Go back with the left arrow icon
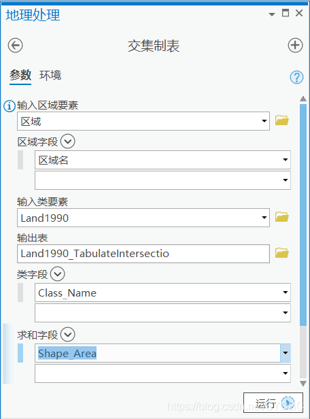 point(15,45)
